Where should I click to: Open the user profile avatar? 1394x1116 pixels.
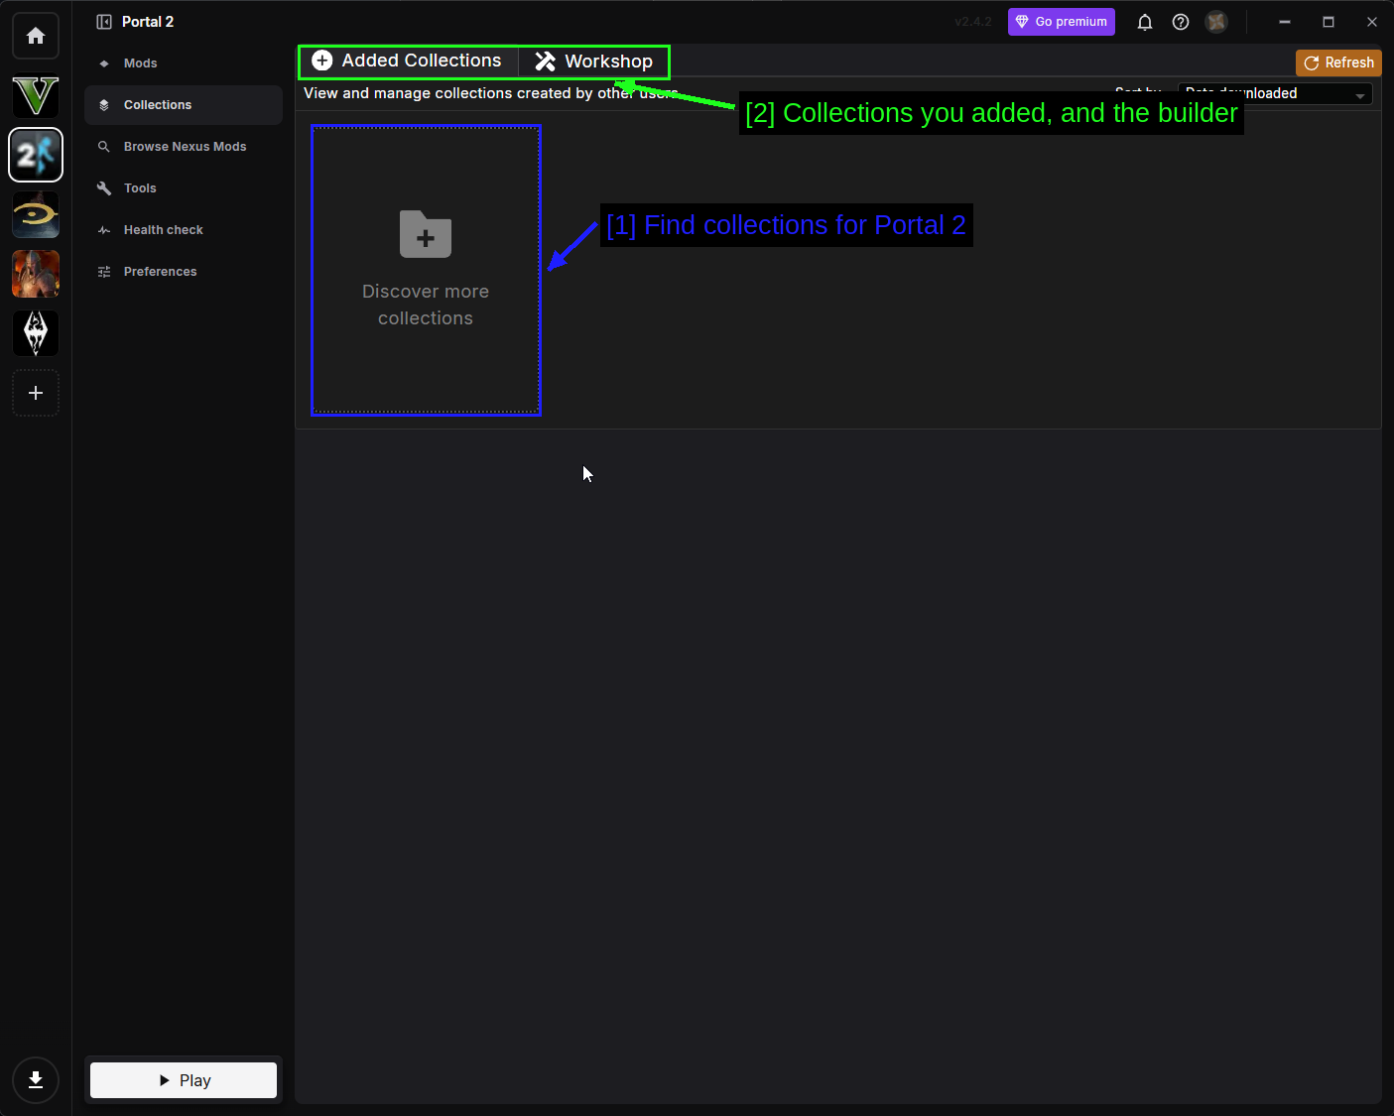[1216, 22]
